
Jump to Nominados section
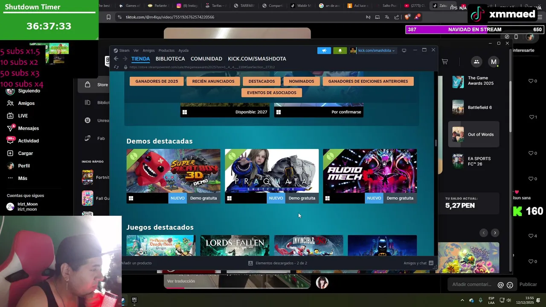tap(301, 81)
